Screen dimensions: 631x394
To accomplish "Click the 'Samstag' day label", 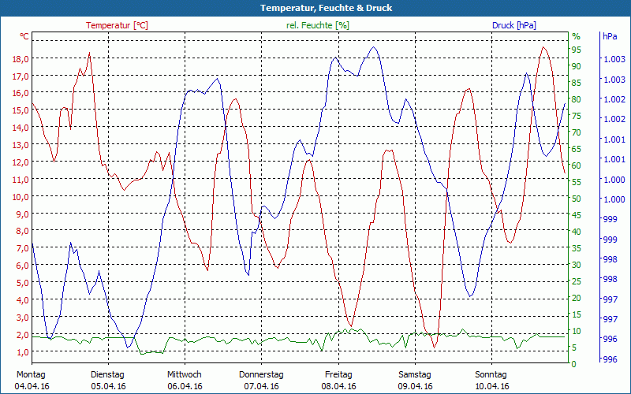I will (415, 375).
